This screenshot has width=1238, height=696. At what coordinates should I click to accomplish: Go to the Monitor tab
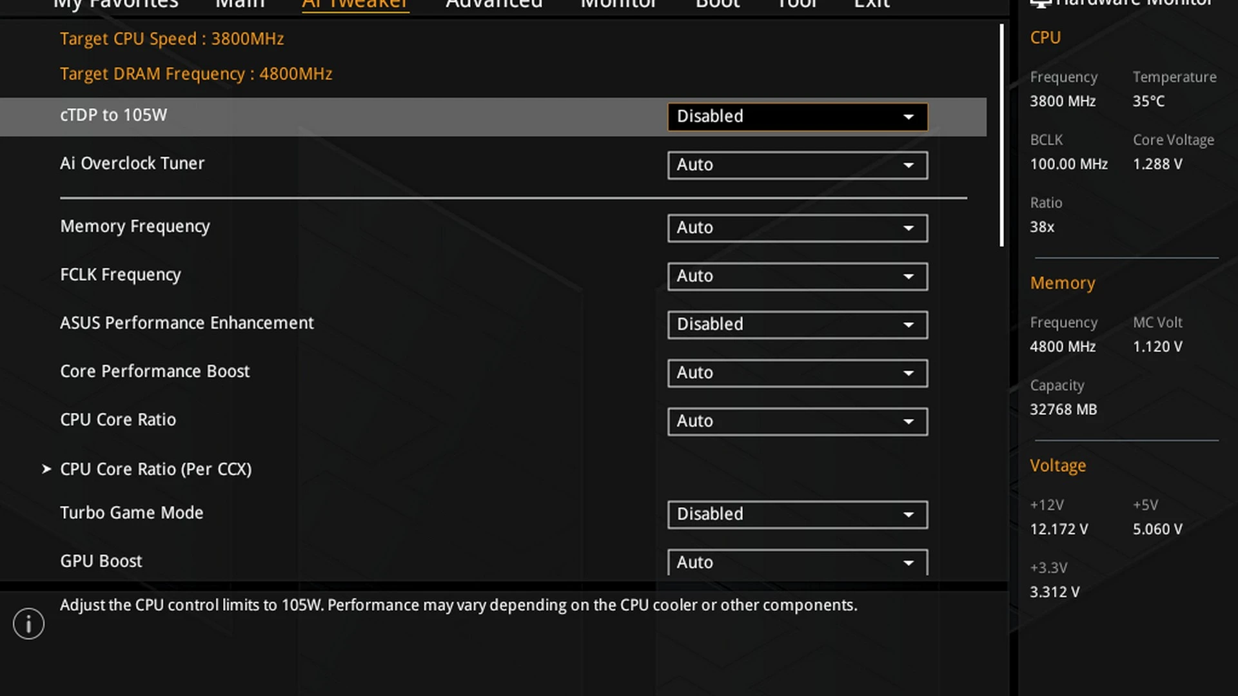point(618,5)
